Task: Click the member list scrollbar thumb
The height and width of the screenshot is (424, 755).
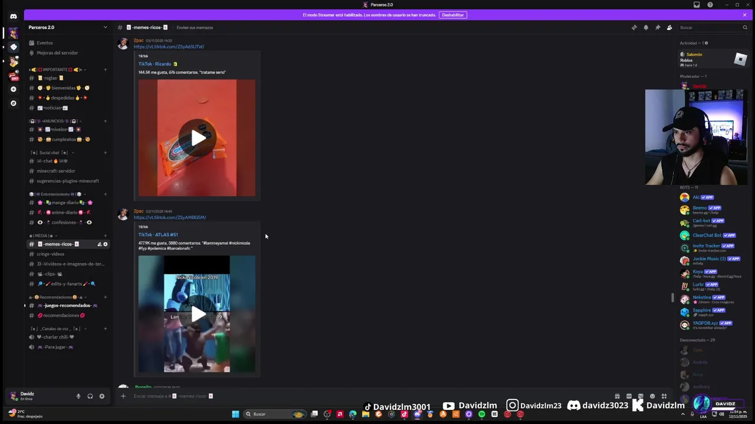Action: pyautogui.click(x=673, y=297)
